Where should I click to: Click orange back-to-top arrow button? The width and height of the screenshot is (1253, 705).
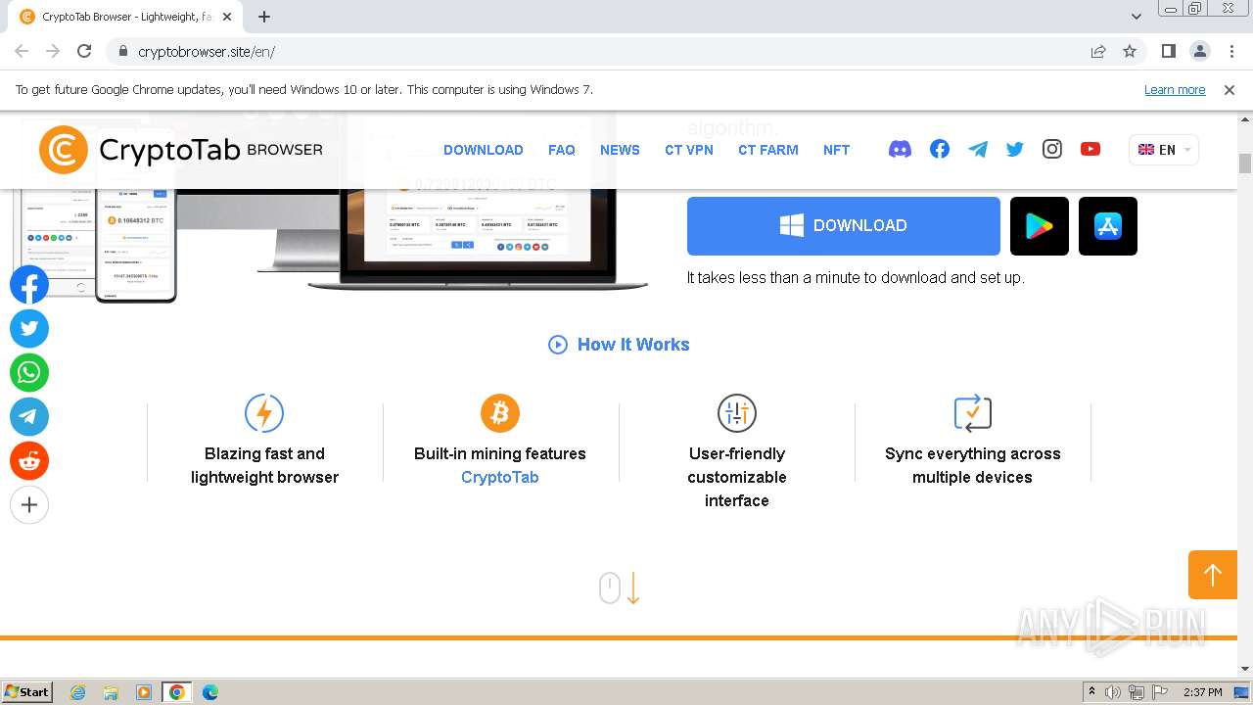click(x=1213, y=575)
